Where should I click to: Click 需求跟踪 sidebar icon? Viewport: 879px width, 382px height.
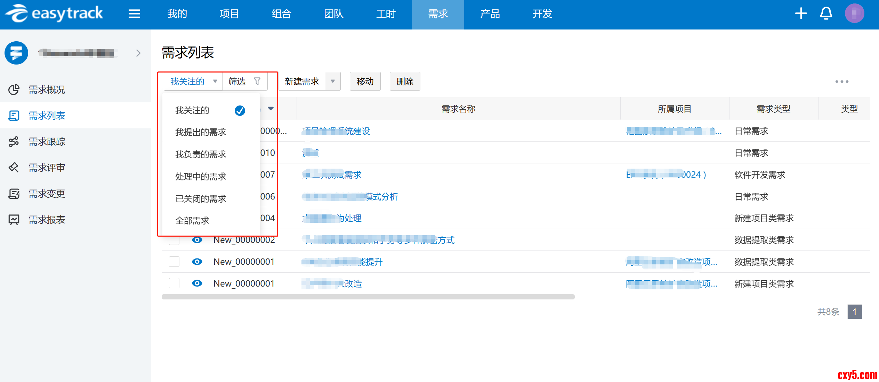(x=14, y=142)
